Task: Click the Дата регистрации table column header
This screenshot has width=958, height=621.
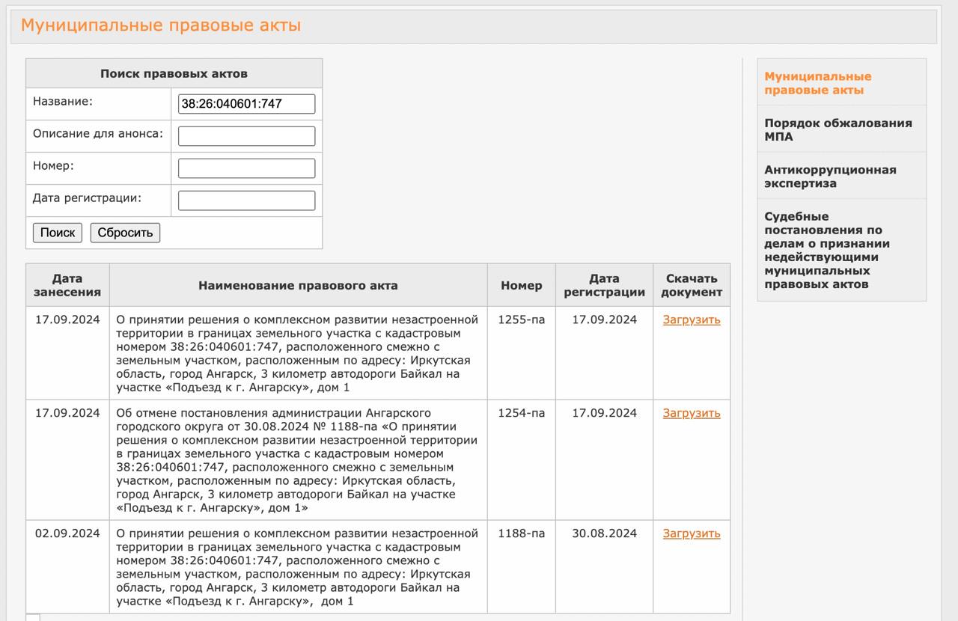Action: point(604,285)
